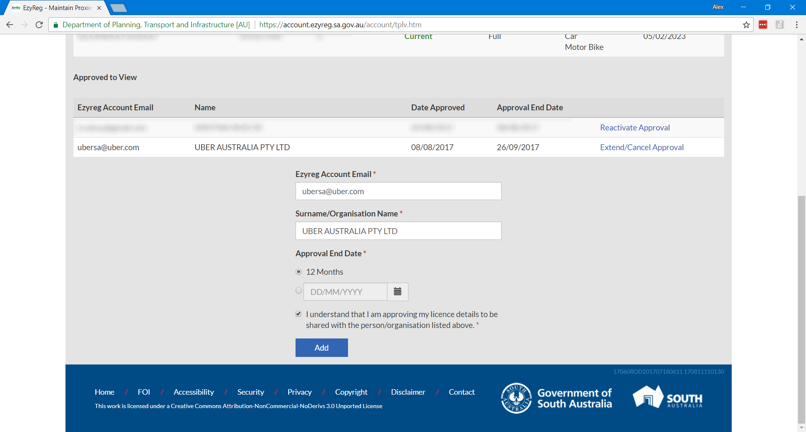Open Chrome three-dot menu
This screenshot has width=806, height=432.
pos(796,25)
